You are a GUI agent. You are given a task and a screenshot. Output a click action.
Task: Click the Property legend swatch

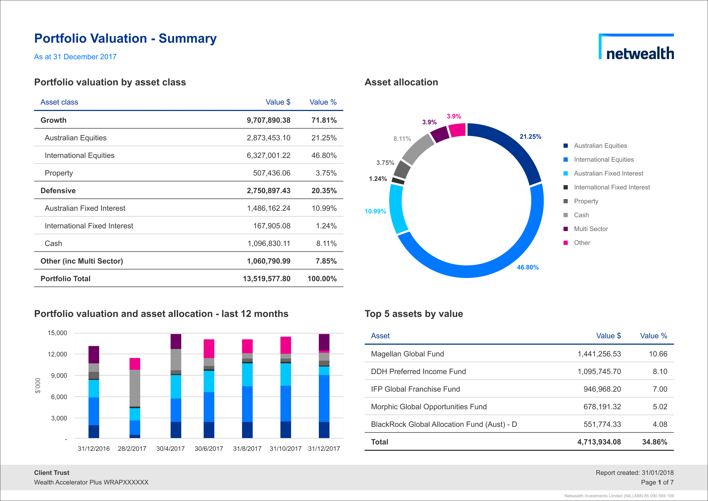[x=566, y=201]
